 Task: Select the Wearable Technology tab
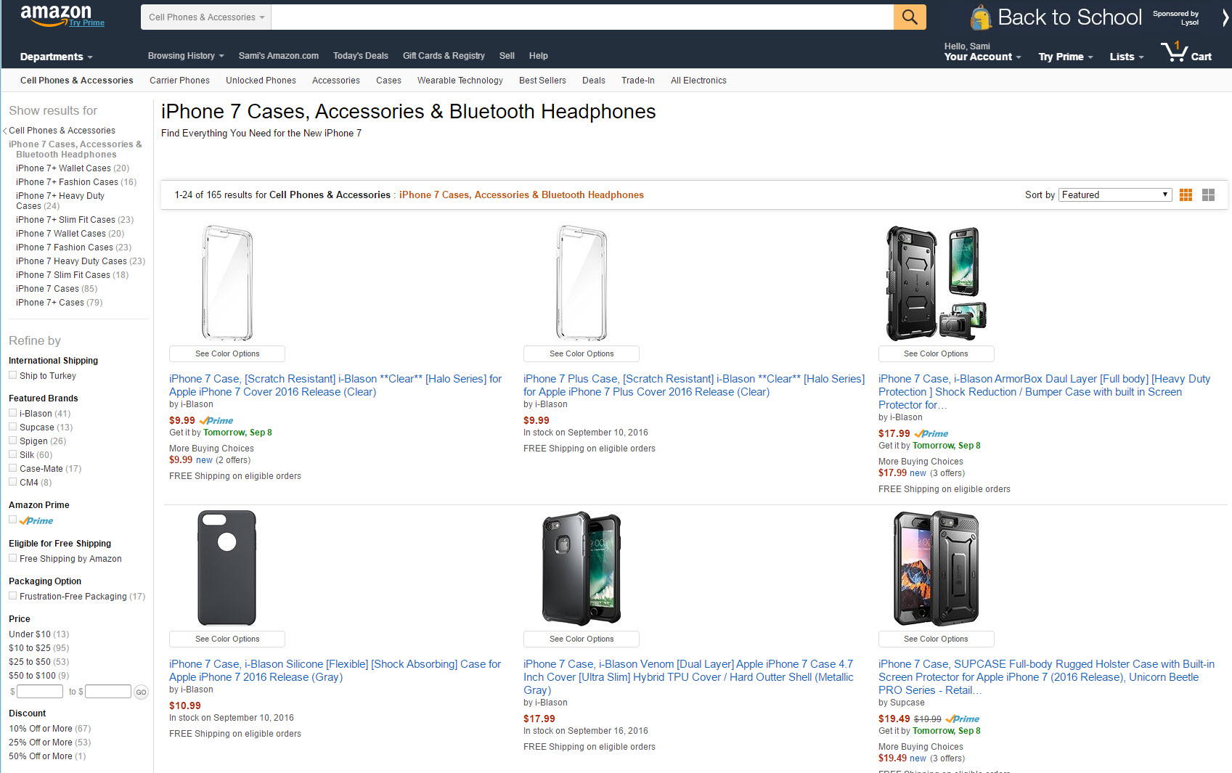pos(460,81)
